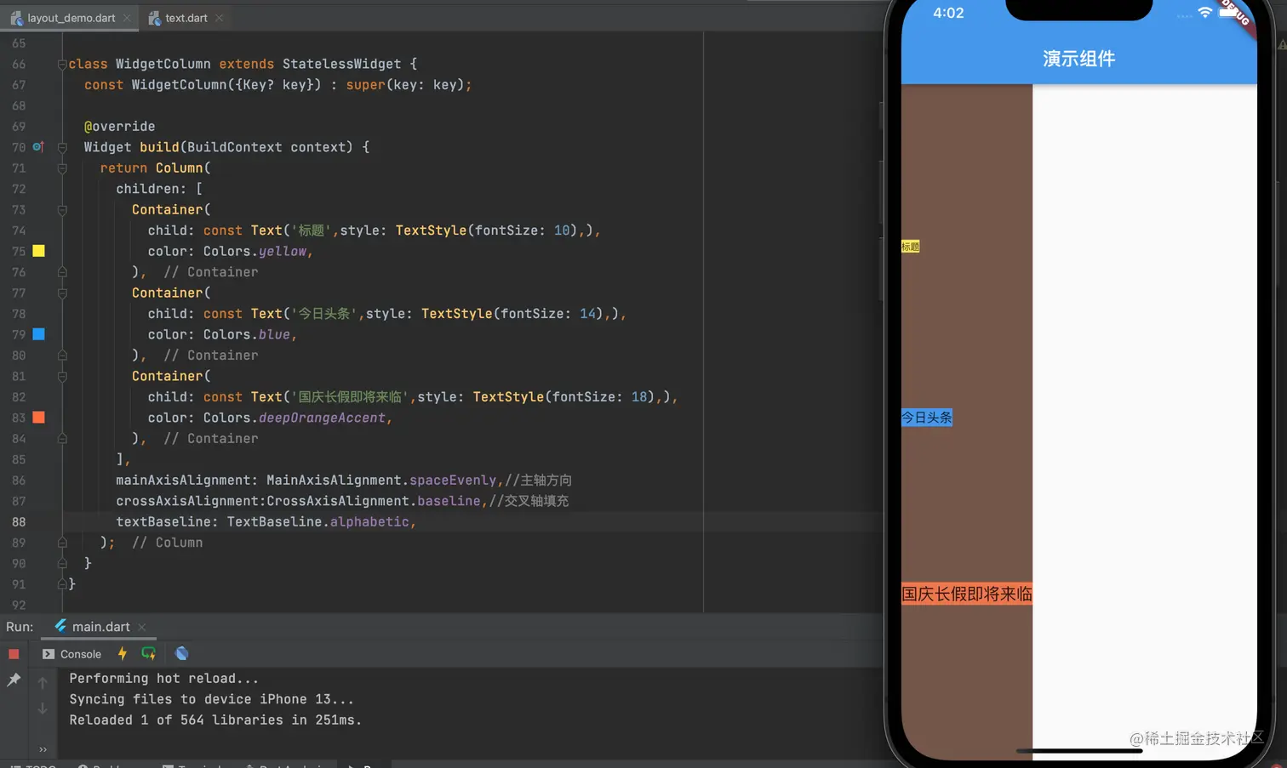
Task: Open the yellow color swatch on line 75
Action: [x=38, y=251]
